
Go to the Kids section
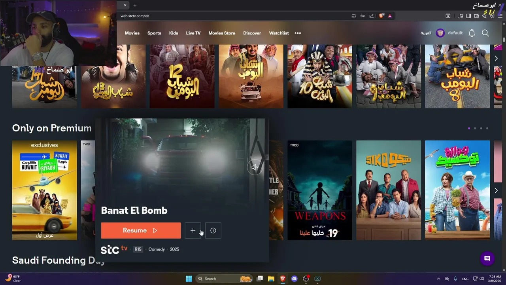[174, 33]
